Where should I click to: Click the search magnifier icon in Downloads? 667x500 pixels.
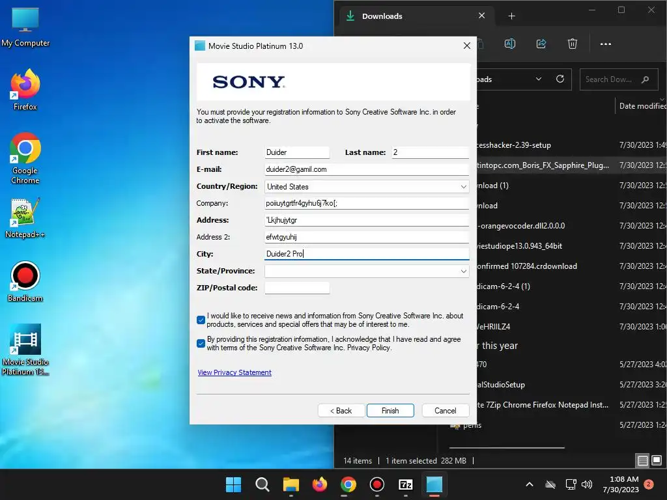[646, 79]
